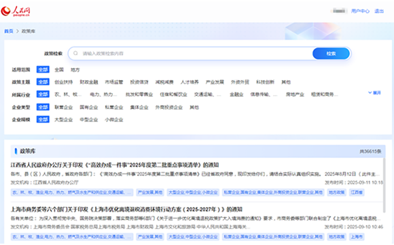Viewport: 394px width, 245px height.
Task: Select 其他 in the 企业类型 row
Action: point(194,108)
